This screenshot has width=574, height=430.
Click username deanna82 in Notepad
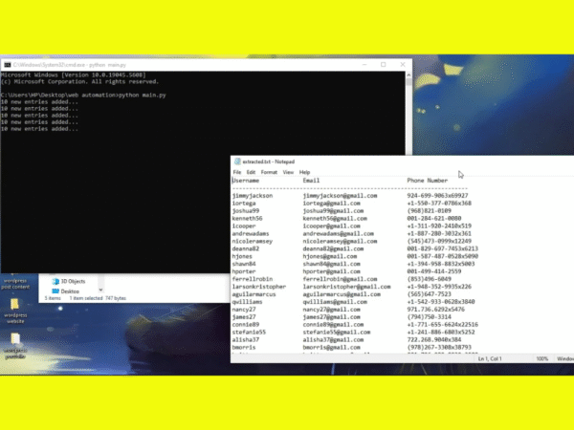pos(246,248)
